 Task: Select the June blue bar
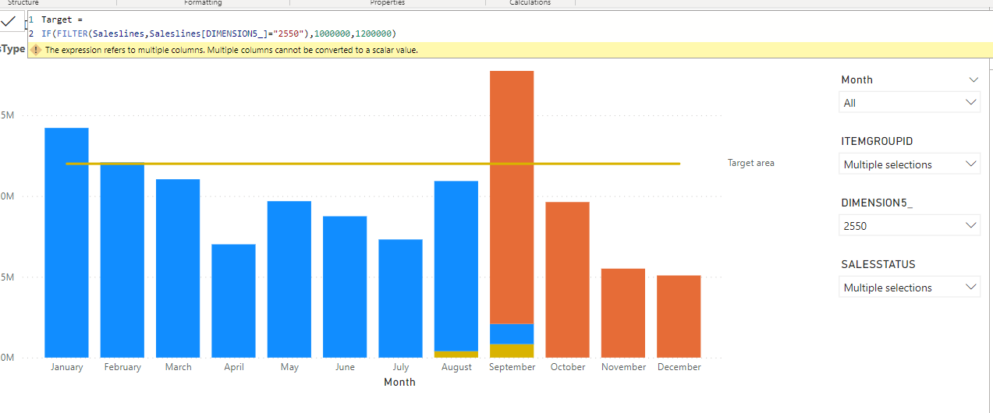345,287
